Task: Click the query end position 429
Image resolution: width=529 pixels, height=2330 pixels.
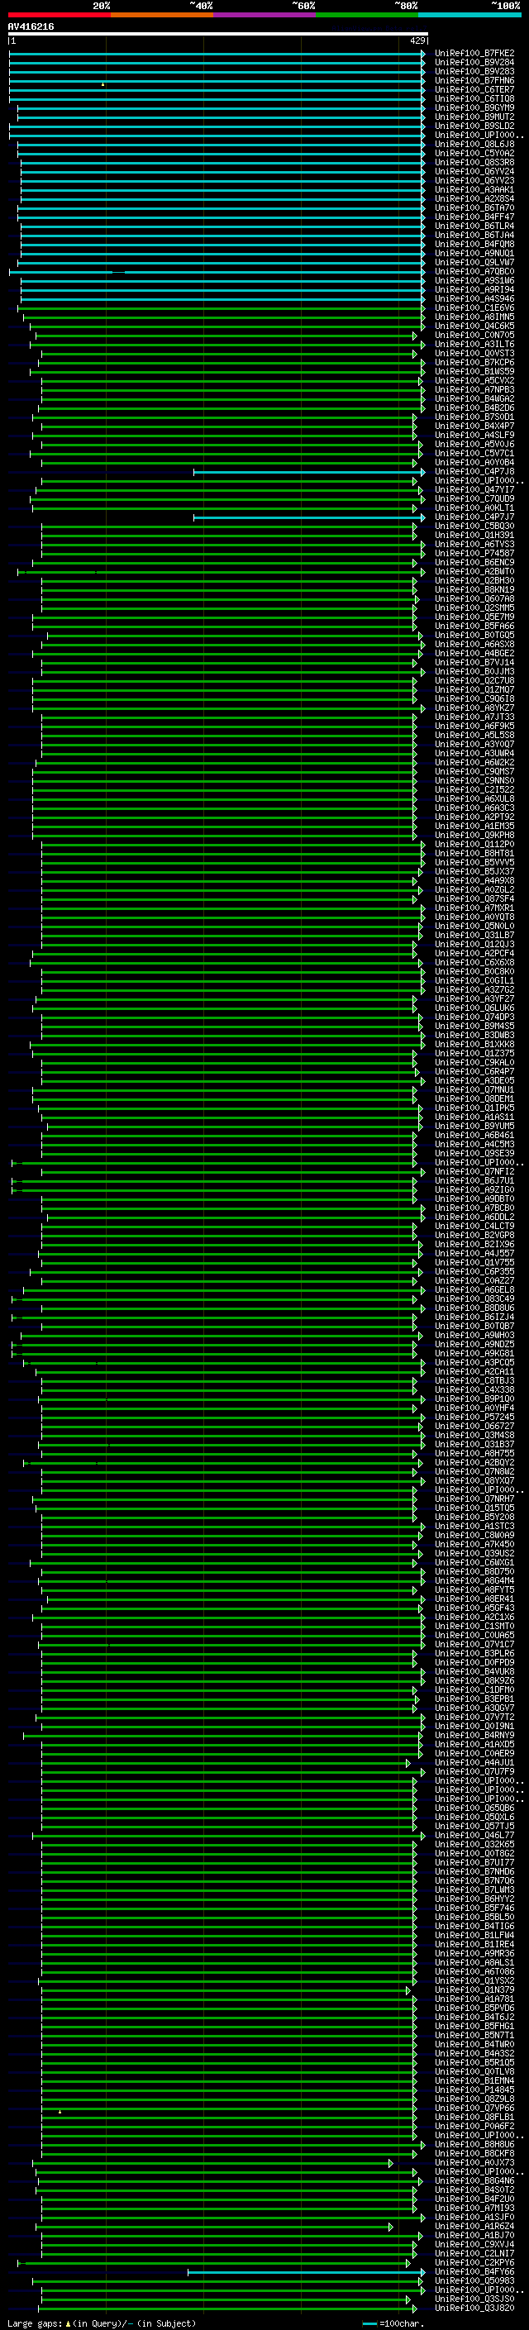Action: 417,41
